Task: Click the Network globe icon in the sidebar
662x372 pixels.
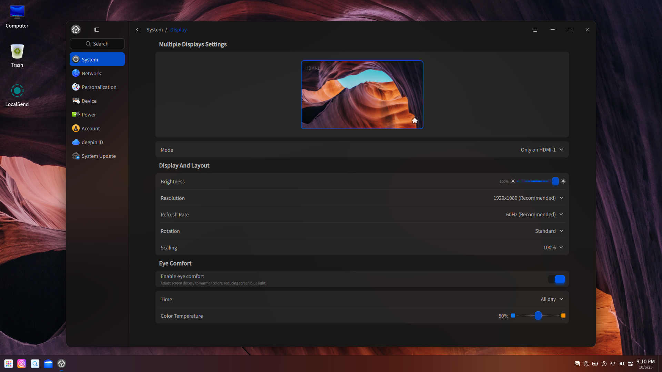Action: 76,73
